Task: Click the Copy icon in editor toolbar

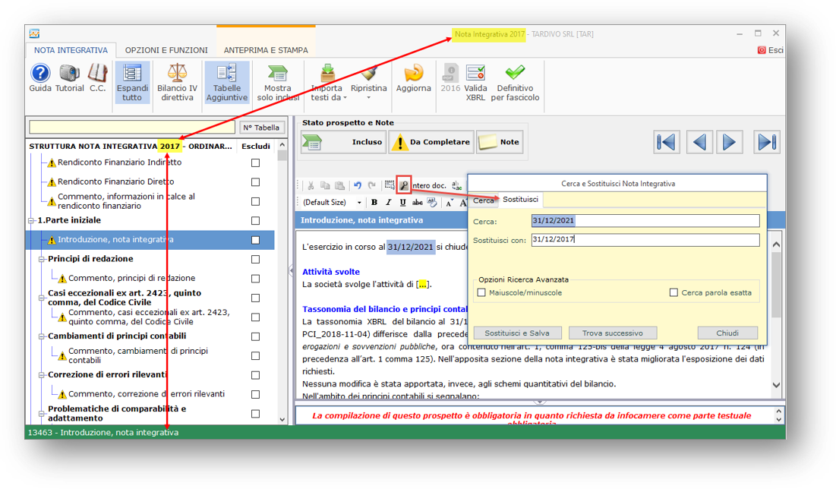Action: tap(325, 185)
